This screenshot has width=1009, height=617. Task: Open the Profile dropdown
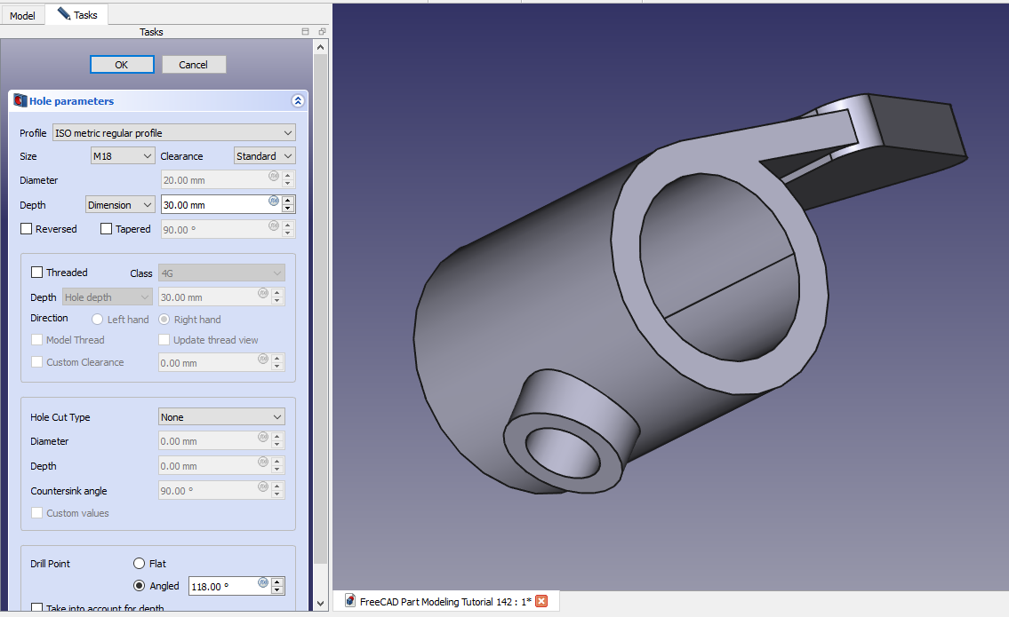click(x=174, y=133)
